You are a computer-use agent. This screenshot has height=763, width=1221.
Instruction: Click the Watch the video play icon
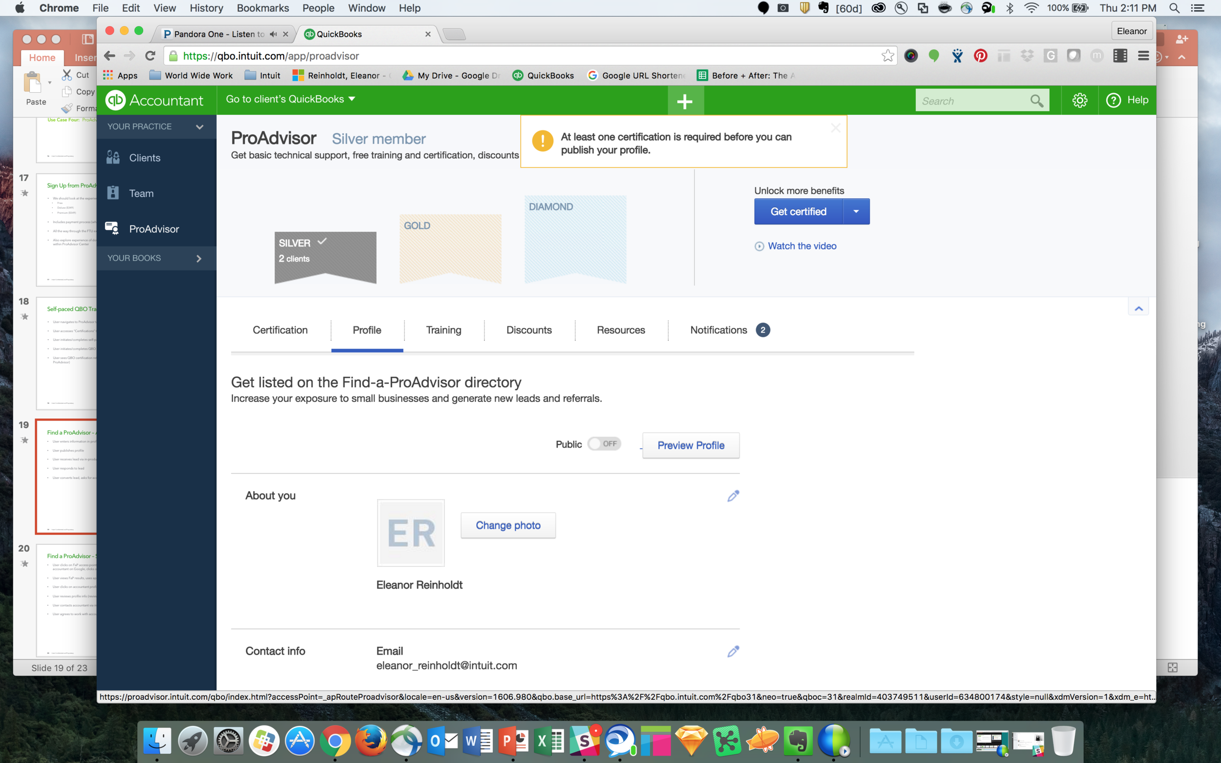[x=759, y=246]
